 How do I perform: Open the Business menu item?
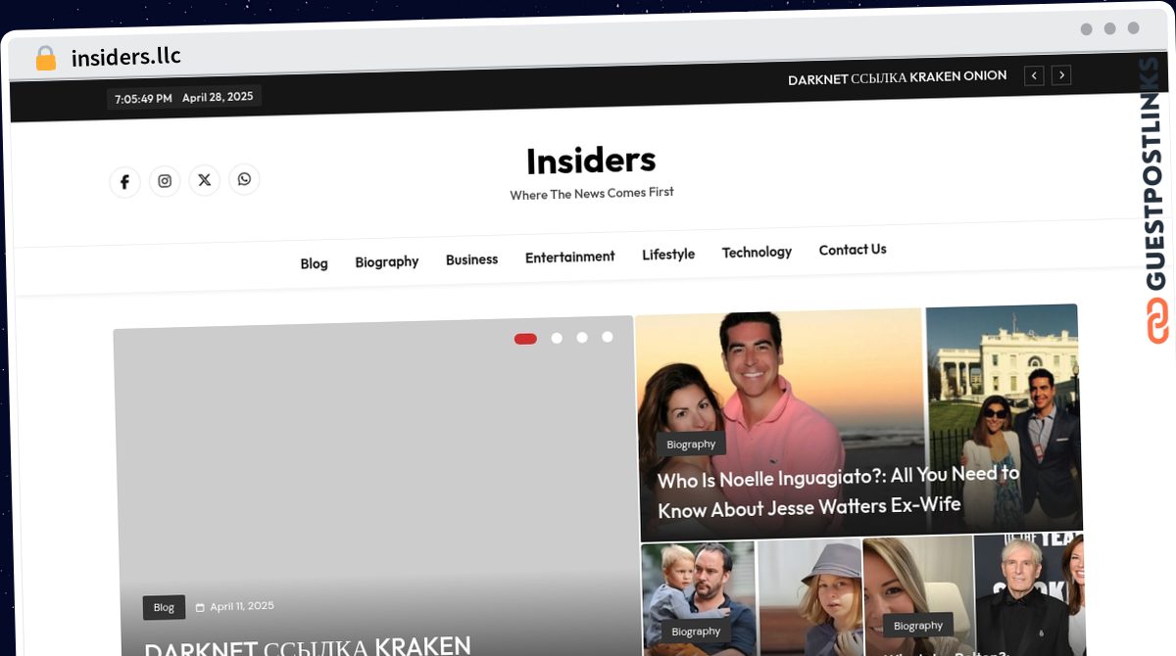(471, 259)
